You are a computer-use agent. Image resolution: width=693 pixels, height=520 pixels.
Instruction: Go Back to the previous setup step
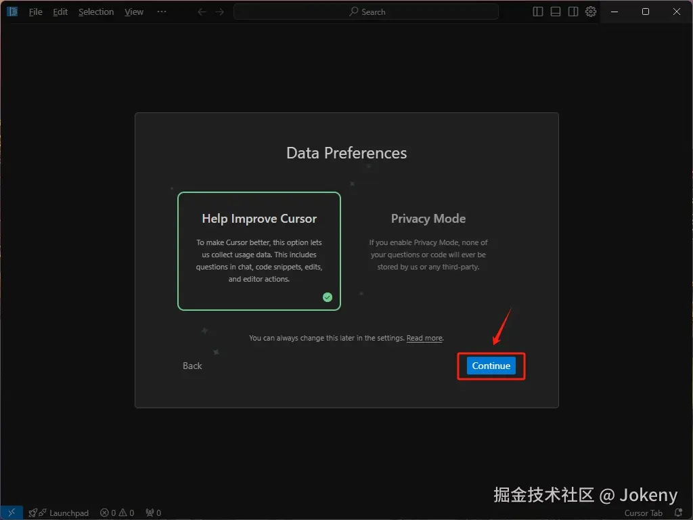point(192,366)
